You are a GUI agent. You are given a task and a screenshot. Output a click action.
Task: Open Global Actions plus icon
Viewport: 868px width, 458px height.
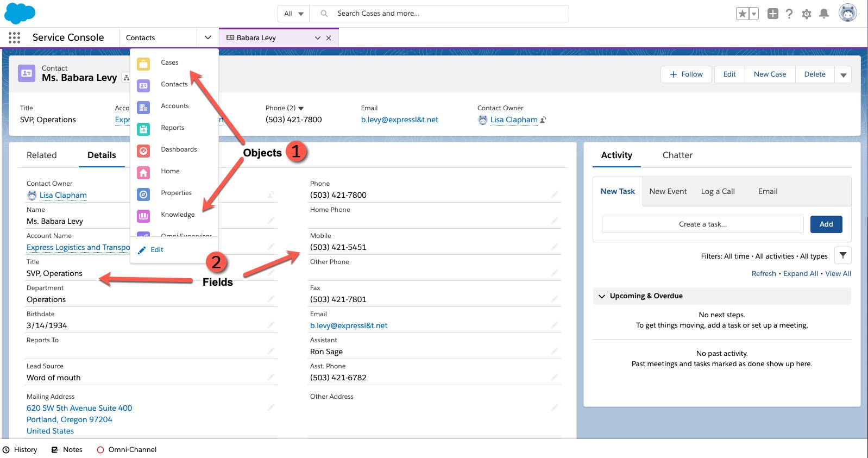point(773,14)
